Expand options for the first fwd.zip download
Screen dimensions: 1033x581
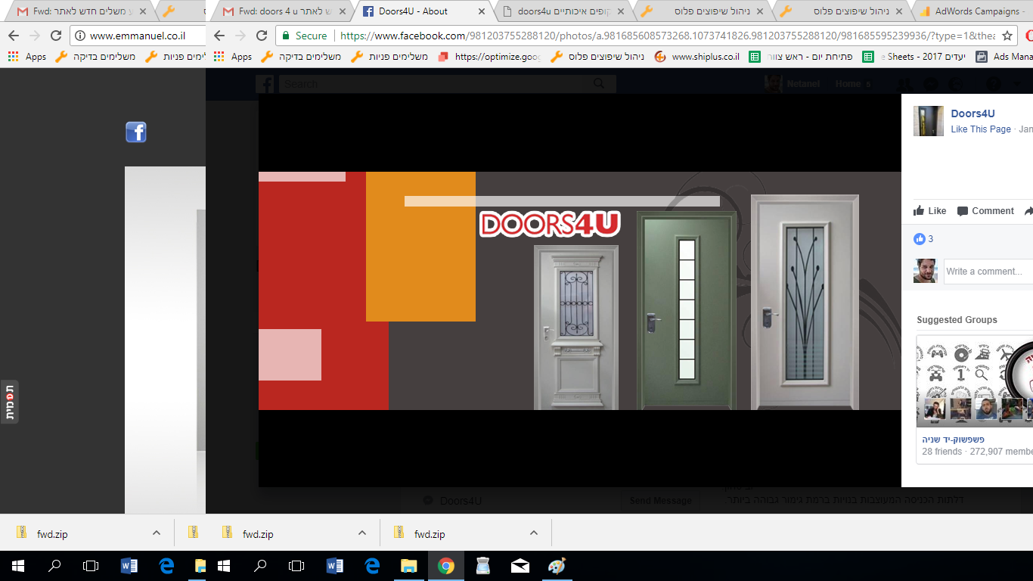click(157, 533)
